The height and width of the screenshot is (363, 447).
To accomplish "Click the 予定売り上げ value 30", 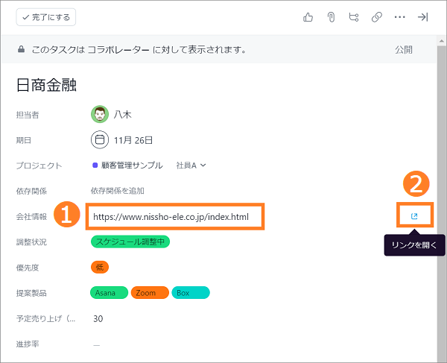I will point(98,318).
